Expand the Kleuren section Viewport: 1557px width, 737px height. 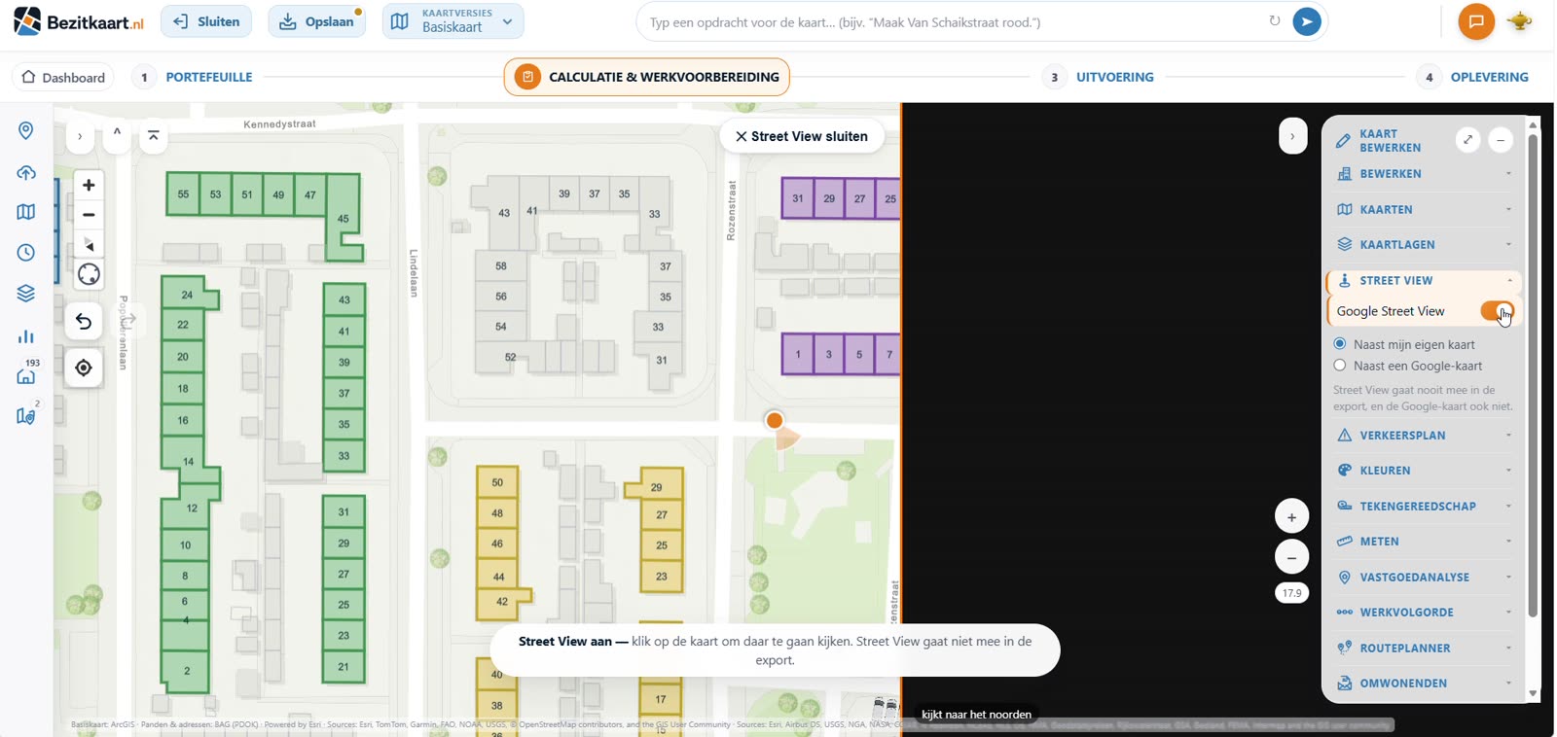tap(1424, 471)
